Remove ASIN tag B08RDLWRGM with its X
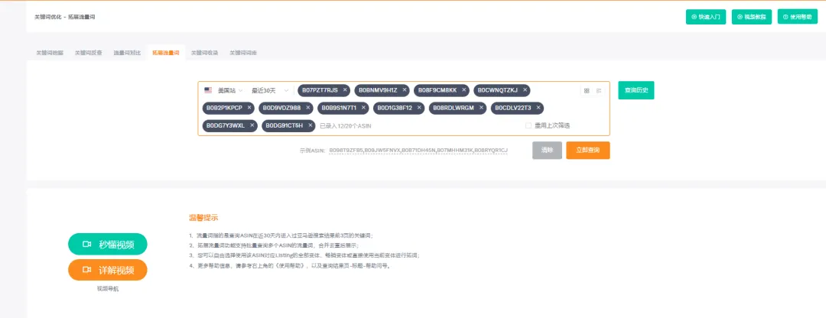 (482, 108)
